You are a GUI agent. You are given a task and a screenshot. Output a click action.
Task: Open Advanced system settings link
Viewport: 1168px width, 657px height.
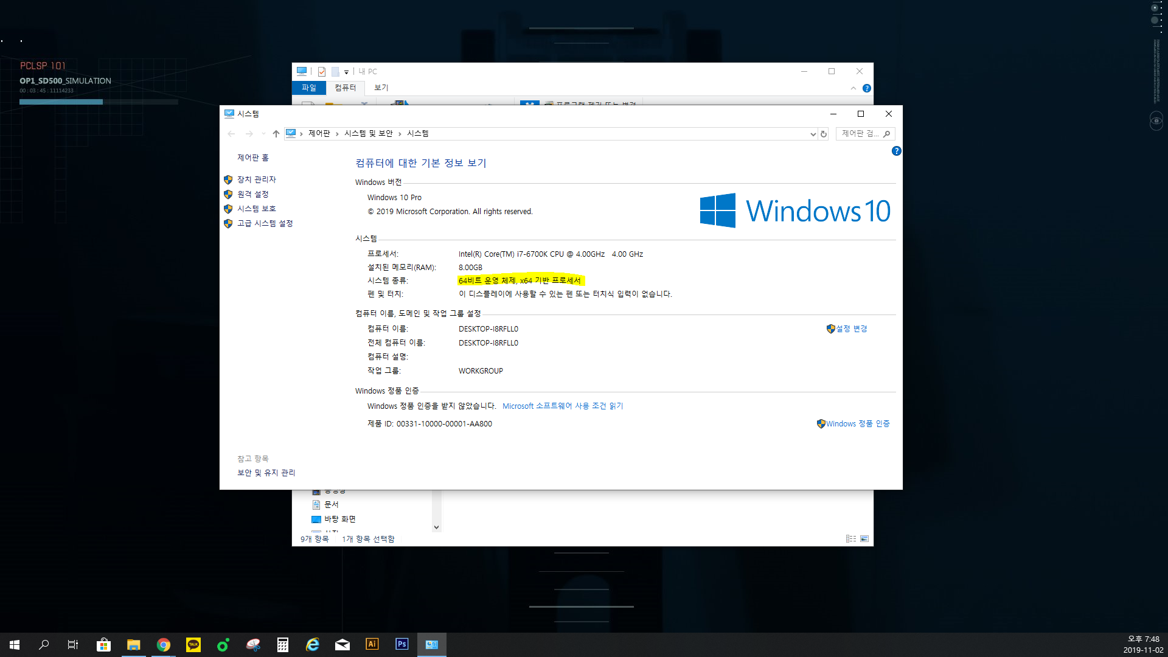[265, 223]
